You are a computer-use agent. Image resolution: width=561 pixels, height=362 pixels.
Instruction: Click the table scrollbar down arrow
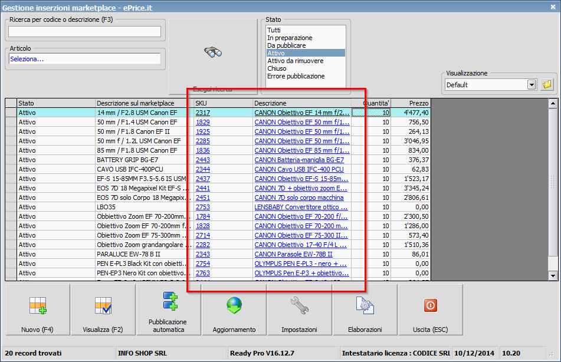click(x=553, y=275)
